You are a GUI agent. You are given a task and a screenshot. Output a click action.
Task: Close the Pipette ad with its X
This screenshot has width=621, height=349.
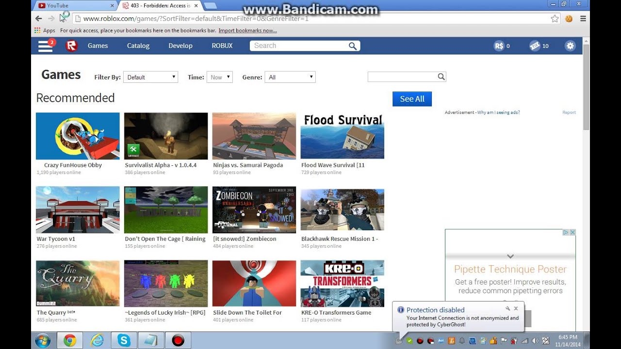click(572, 233)
